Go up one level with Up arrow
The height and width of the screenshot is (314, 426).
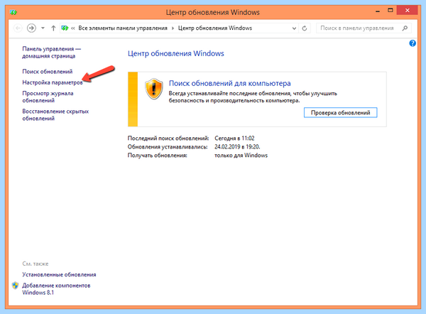[53, 28]
